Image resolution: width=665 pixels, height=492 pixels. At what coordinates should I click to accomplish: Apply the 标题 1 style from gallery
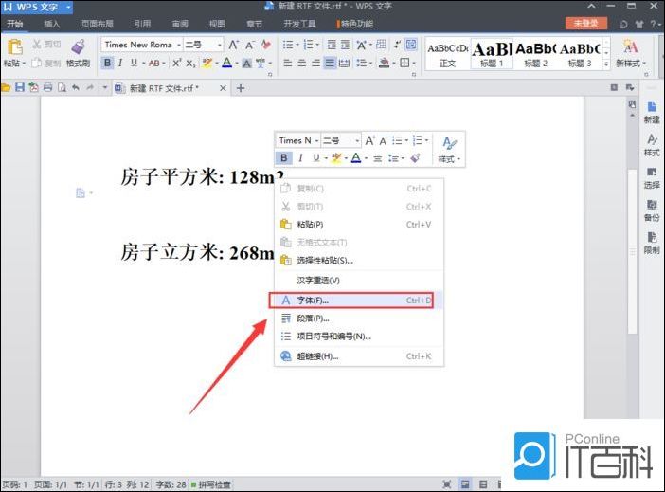(492, 54)
